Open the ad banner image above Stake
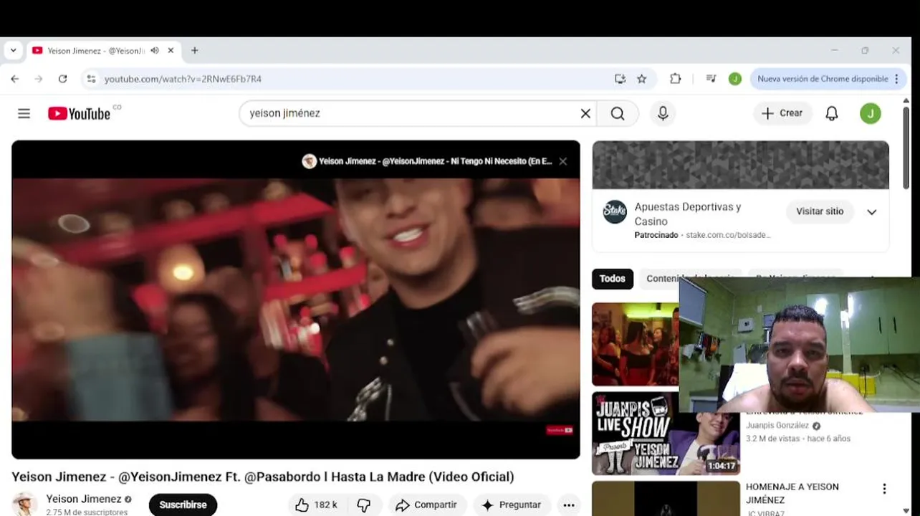 point(740,165)
